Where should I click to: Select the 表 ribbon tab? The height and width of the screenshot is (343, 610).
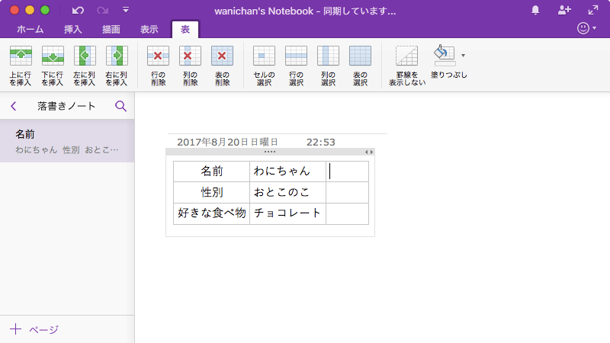pos(185,30)
